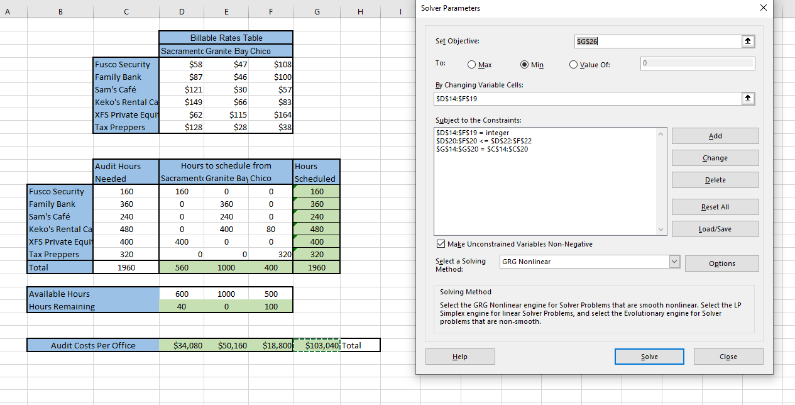Close the Solver Parameters dialog with X
Screen dimensions: 795x405
(764, 8)
